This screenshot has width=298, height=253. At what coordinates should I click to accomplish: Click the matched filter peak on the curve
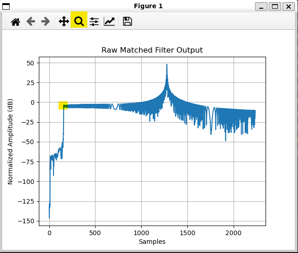167,65
